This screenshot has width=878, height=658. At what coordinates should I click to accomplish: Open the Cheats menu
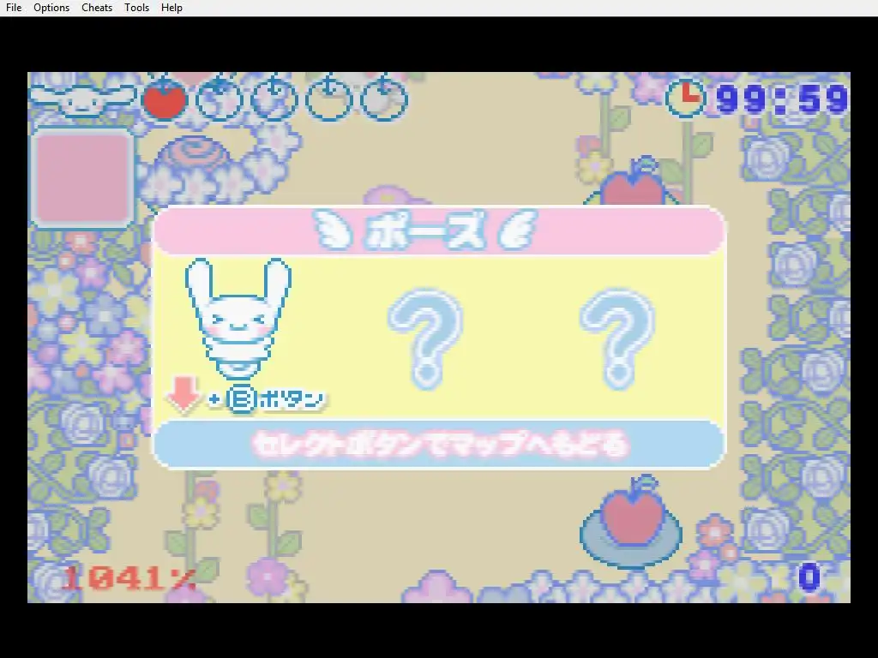point(97,8)
